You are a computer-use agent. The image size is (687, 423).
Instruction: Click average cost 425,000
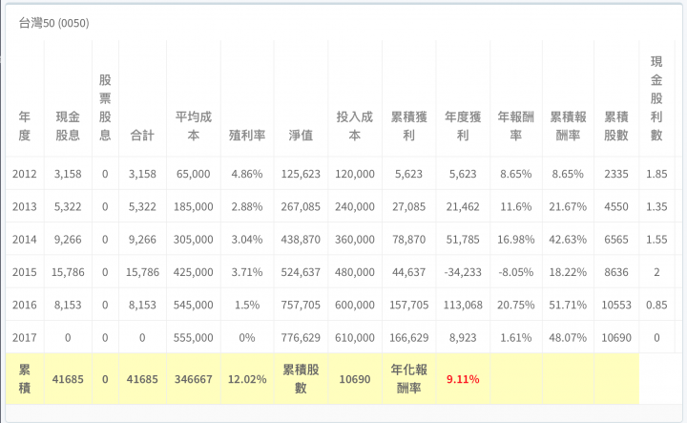193,272
